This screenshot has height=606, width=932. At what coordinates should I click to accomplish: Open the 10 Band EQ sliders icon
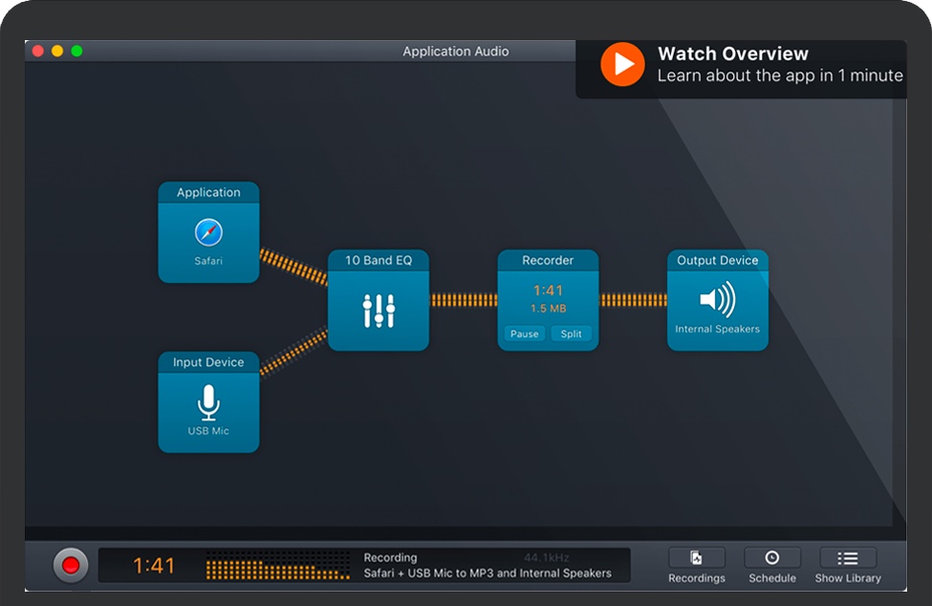(x=379, y=310)
